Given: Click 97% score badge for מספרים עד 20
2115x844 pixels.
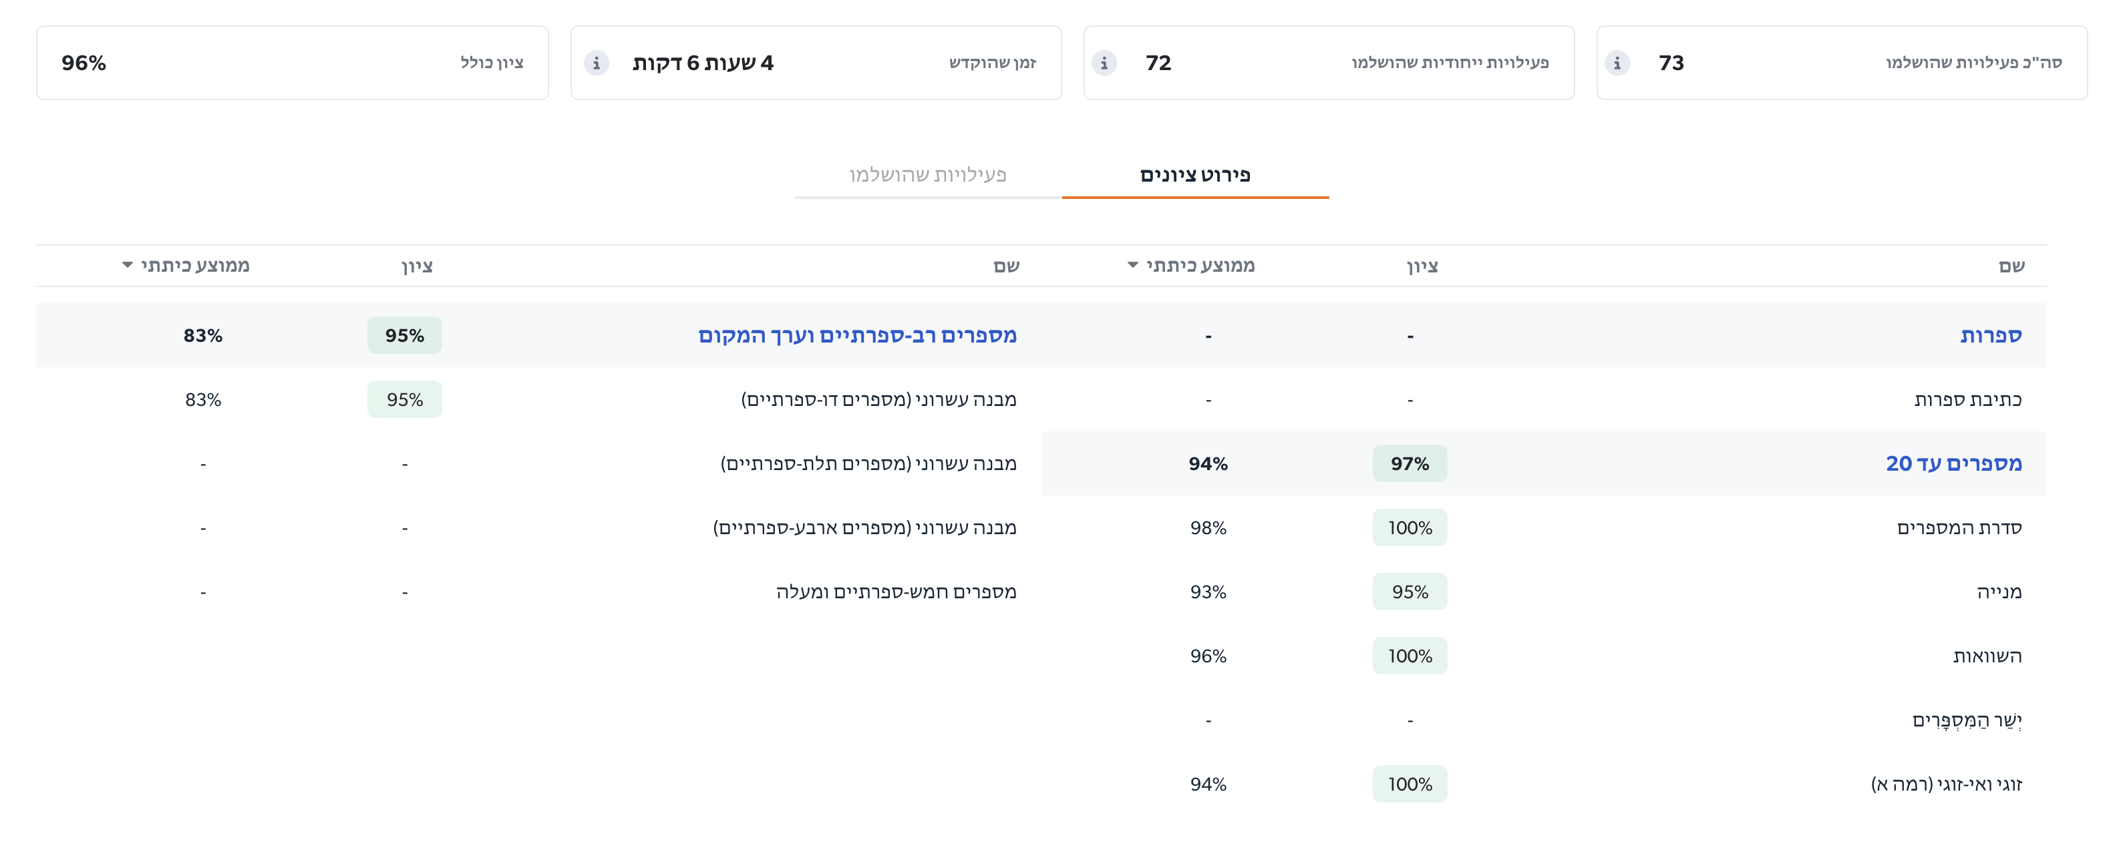Looking at the screenshot, I should [1409, 464].
